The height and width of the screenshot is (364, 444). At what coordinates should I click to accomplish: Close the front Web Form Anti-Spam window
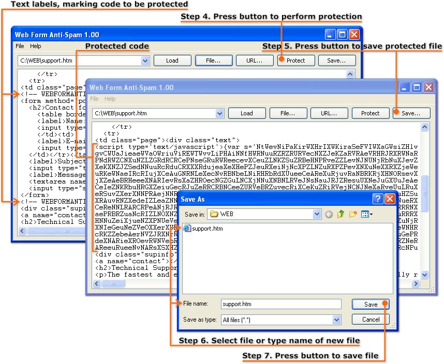point(428,87)
